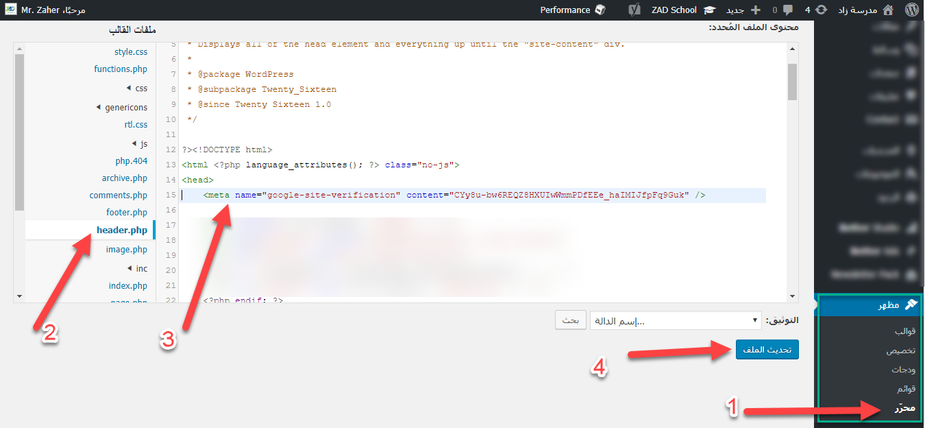Screen dimensions: 925x428
Task: Click the Performance cube icon
Action: [x=600, y=10]
